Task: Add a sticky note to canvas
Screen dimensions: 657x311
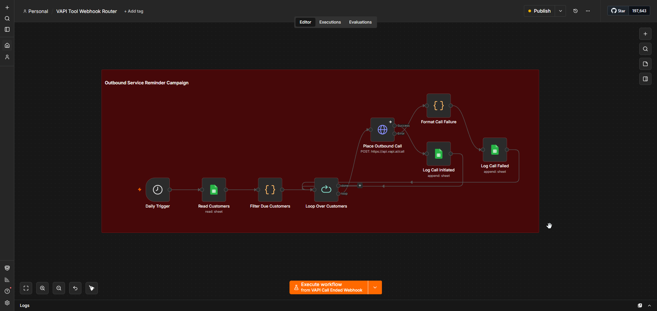Action: tap(645, 64)
